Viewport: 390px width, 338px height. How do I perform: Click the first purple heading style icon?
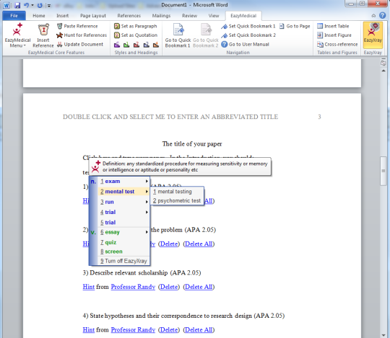pyautogui.click(x=117, y=45)
